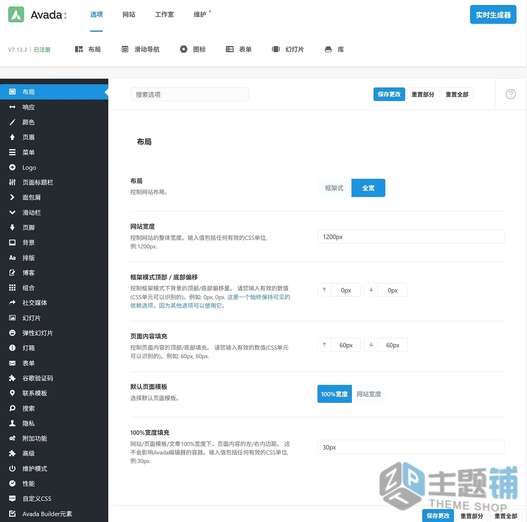This screenshot has width=527, height=522.
Task: Open 维护模式 section in sidebar
Action: pos(54,469)
